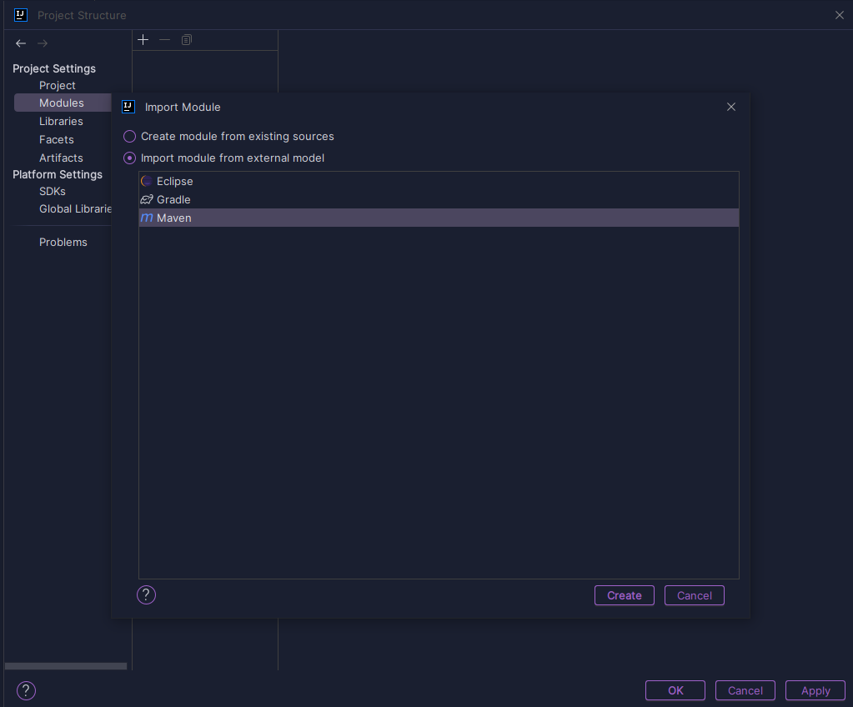Open the Facets settings page
Viewport: 853px width, 707px height.
(x=57, y=140)
